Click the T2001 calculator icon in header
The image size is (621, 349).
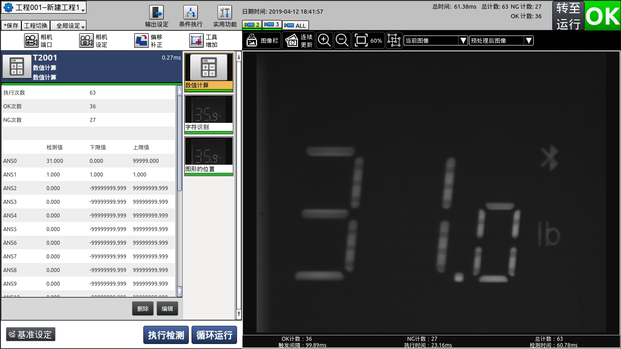(x=17, y=67)
